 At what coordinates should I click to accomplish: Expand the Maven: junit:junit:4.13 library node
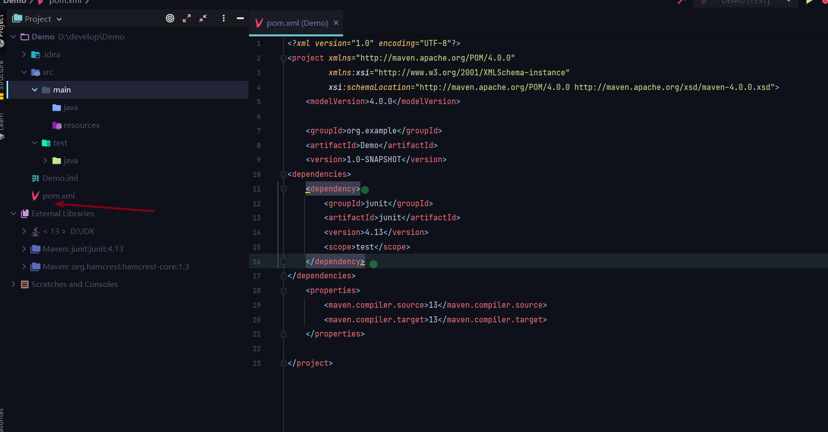[24, 249]
